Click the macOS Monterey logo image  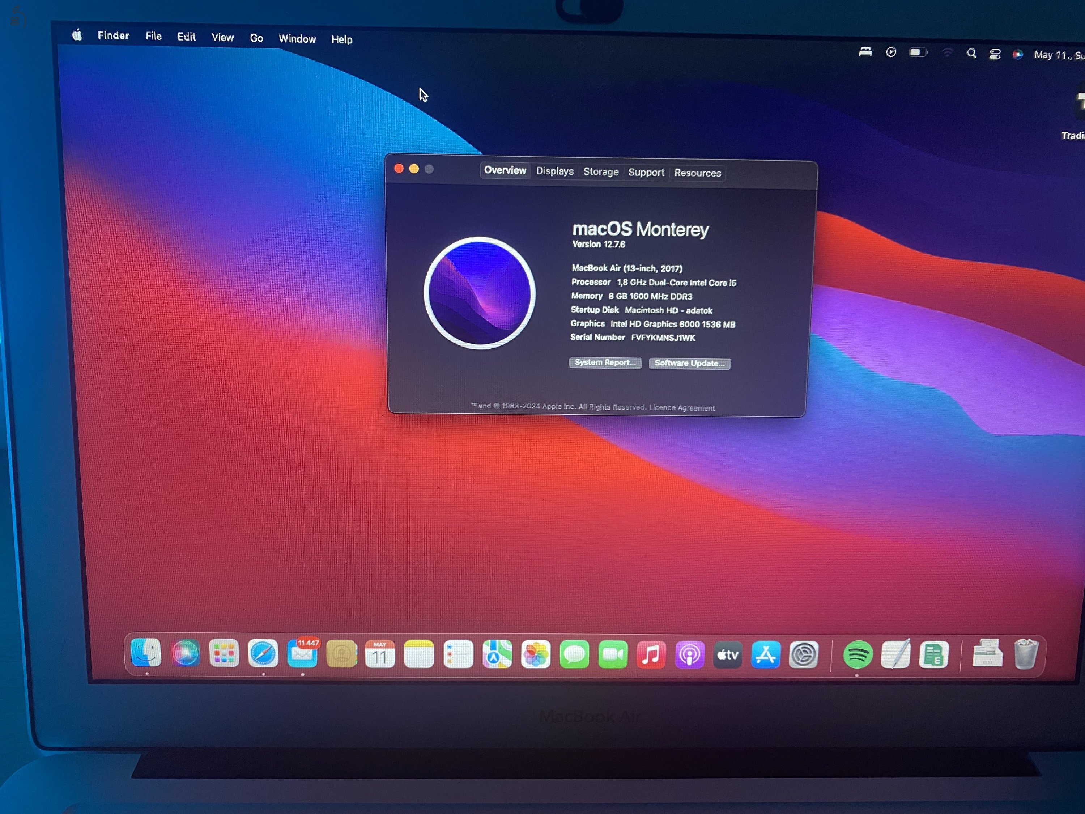[x=480, y=293]
